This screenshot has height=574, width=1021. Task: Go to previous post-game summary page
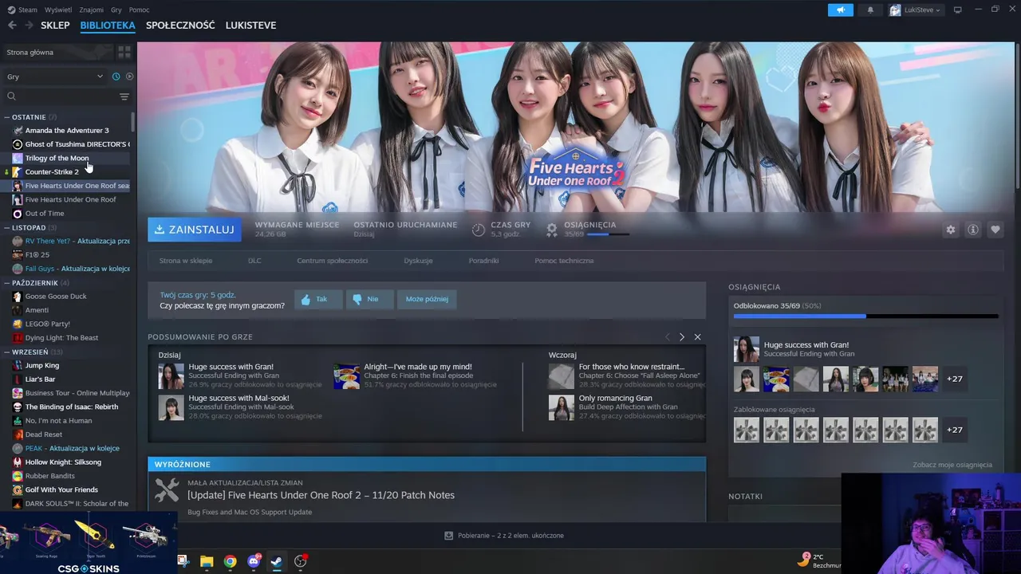coord(668,337)
